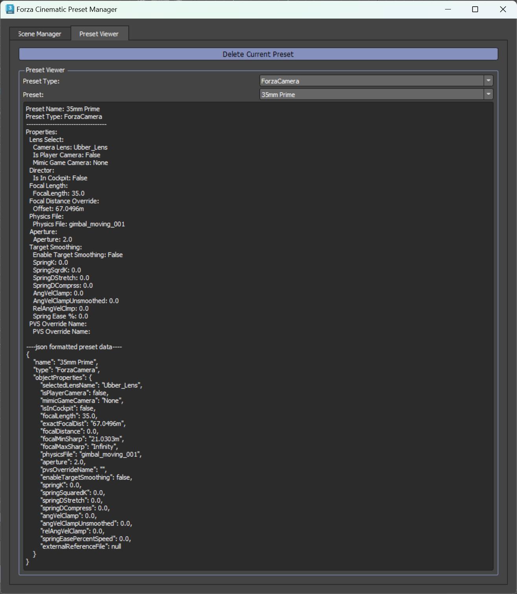517x594 pixels.
Task: Click the JSON 'isPlayerCamera' line
Action: (75, 393)
